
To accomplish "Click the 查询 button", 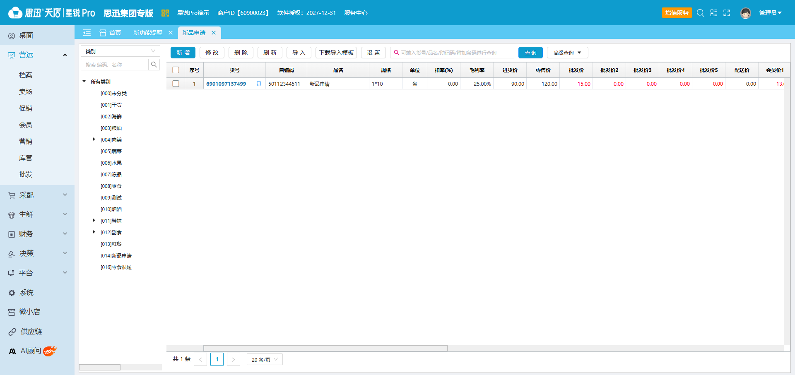I will point(530,53).
